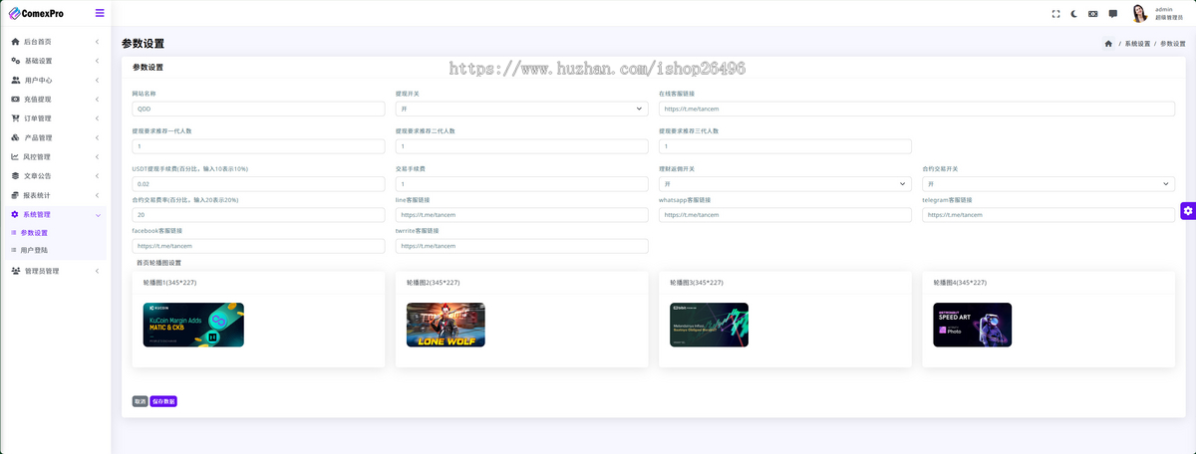Open the 文章公告 sidebar menu
The height and width of the screenshot is (454, 1196).
point(55,176)
